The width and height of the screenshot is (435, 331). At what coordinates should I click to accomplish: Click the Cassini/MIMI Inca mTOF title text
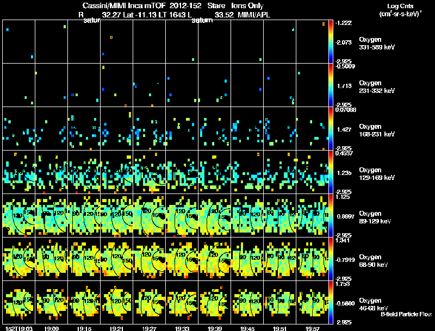(124, 5)
